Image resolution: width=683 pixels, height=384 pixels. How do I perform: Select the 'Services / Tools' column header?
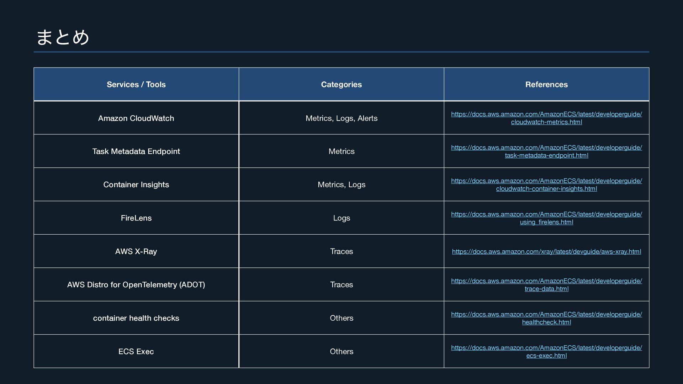(136, 84)
